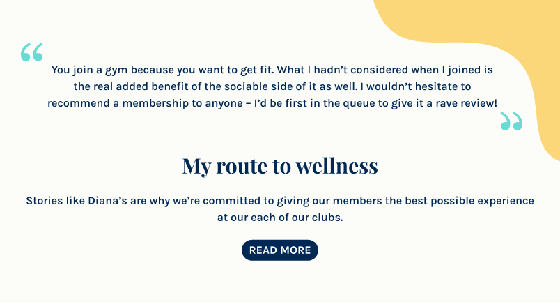Click the word 'wellness' in the heading
This screenshot has width=560, height=304.
point(337,165)
